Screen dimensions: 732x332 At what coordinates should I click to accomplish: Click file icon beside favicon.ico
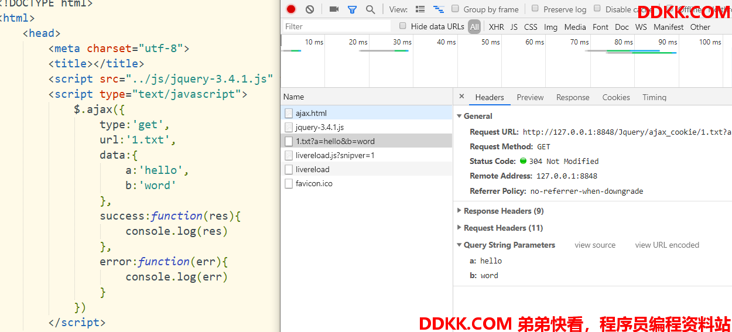(x=288, y=183)
